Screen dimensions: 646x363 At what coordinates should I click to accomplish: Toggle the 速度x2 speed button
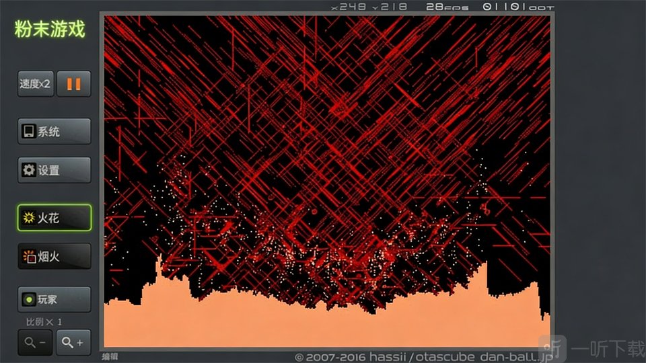click(x=35, y=84)
